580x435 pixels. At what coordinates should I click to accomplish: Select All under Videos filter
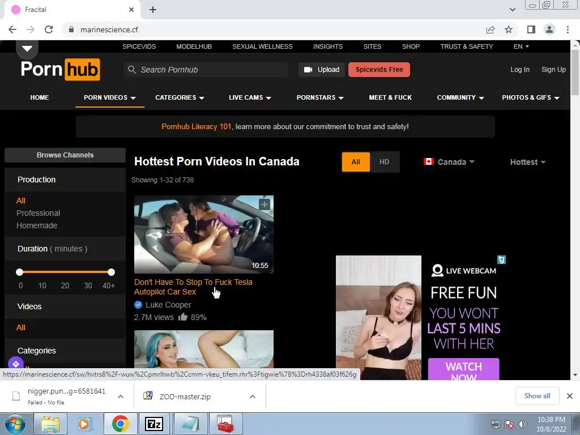[x=21, y=327]
